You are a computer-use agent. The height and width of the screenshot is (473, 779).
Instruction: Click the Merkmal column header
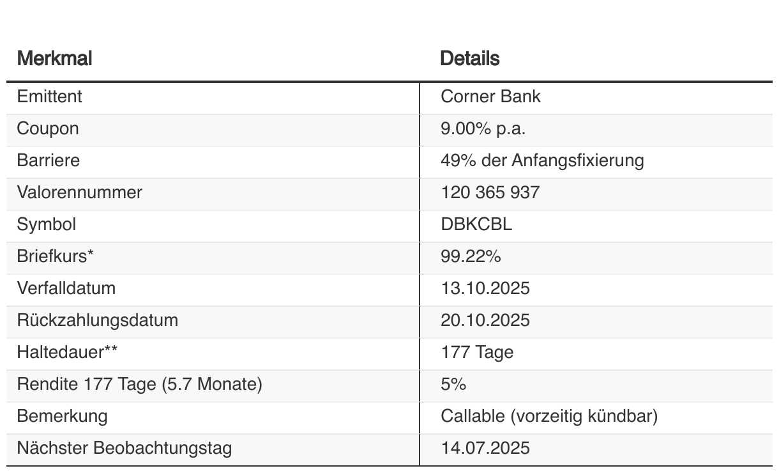[54, 59]
